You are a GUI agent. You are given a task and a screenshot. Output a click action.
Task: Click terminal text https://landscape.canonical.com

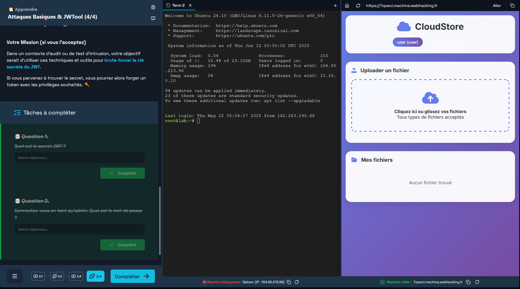pos(257,31)
